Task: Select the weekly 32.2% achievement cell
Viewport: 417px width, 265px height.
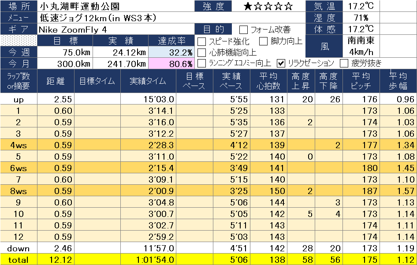Action: click(176, 52)
